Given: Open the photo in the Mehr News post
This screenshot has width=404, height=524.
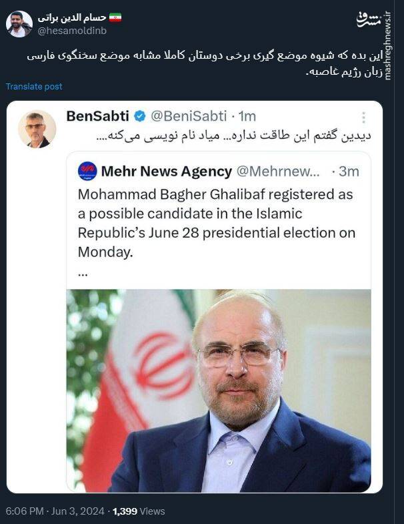Looking at the screenshot, I should pos(218,390).
